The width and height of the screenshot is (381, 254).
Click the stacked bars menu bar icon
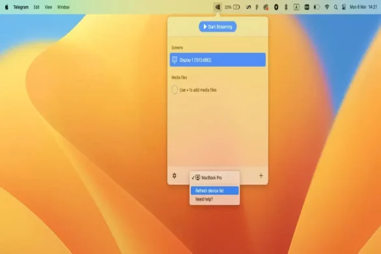tap(257, 7)
